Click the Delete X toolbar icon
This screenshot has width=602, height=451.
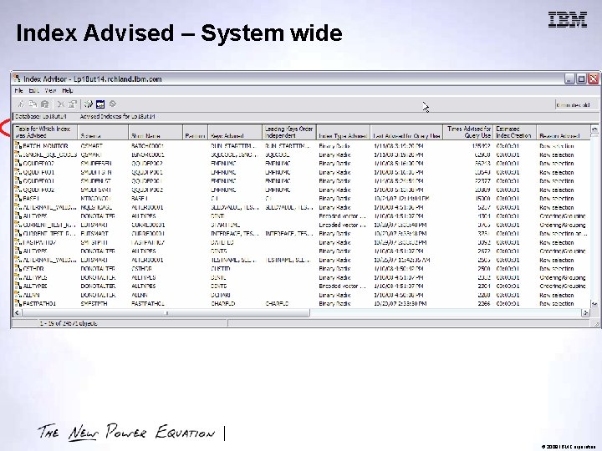tap(61, 104)
